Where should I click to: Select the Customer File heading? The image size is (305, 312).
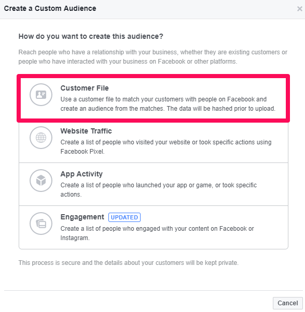pyautogui.click(x=85, y=88)
